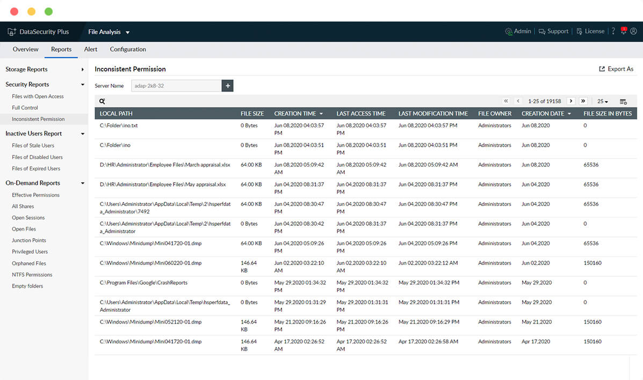Open Admin settings gear icon

pos(509,31)
